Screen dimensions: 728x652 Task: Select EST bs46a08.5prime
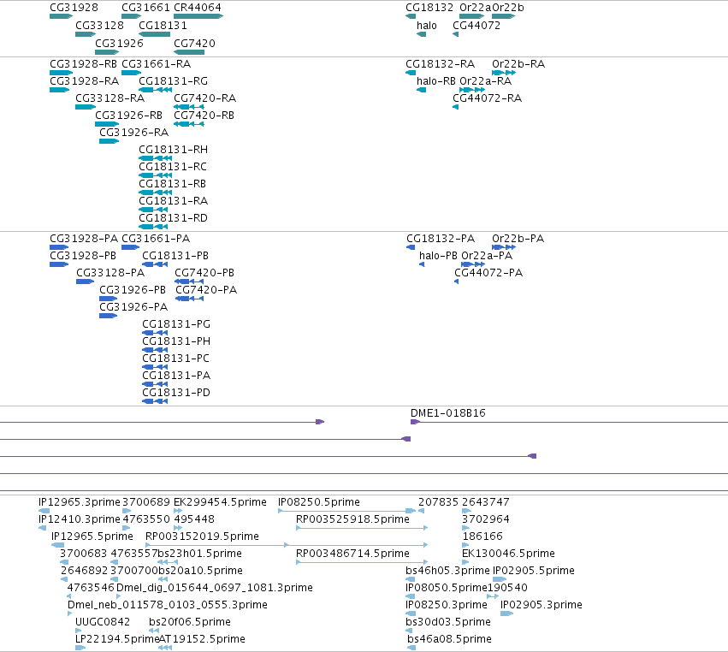449,638
